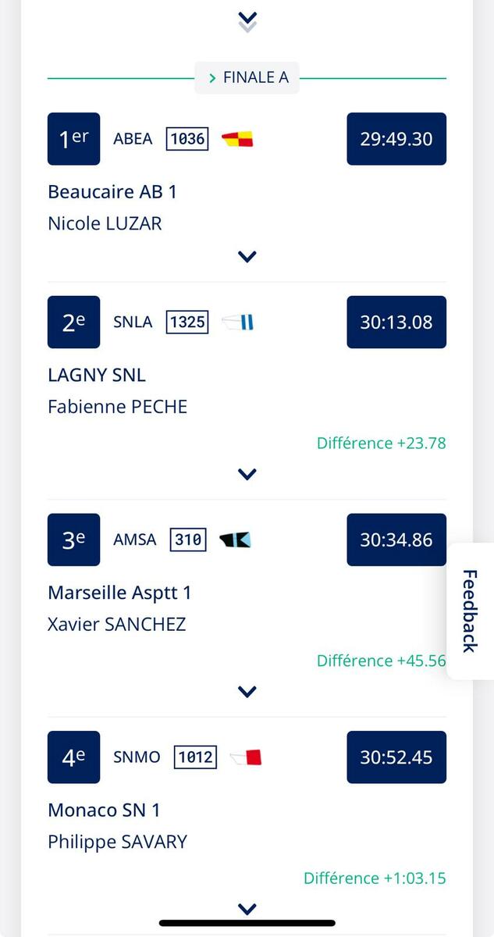Tap the 2e rank badge
This screenshot has width=494, height=937.
(73, 322)
